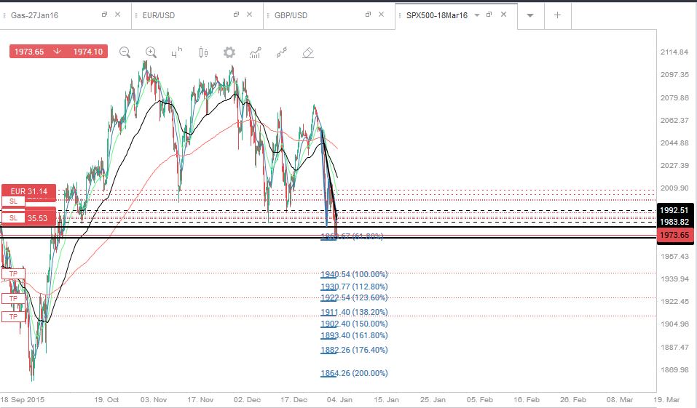The width and height of the screenshot is (697, 408).
Task: Click the 1869.98 price axis label
Action: (674, 370)
